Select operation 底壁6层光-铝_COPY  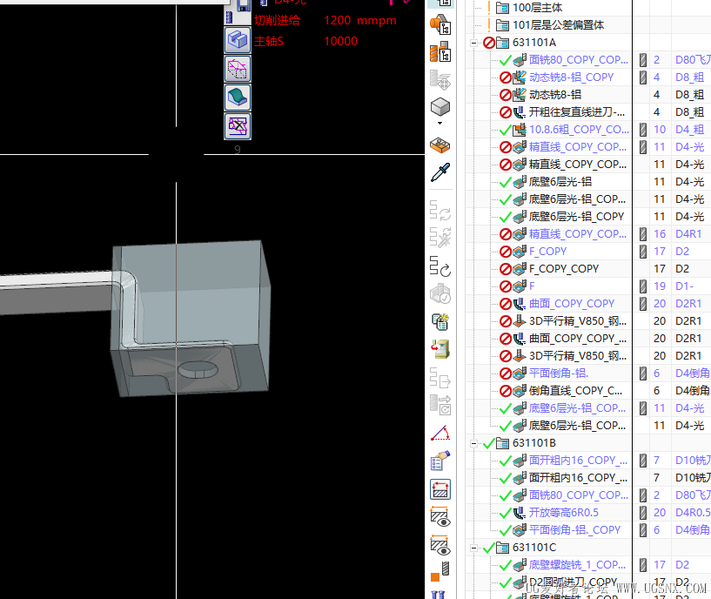point(576,217)
